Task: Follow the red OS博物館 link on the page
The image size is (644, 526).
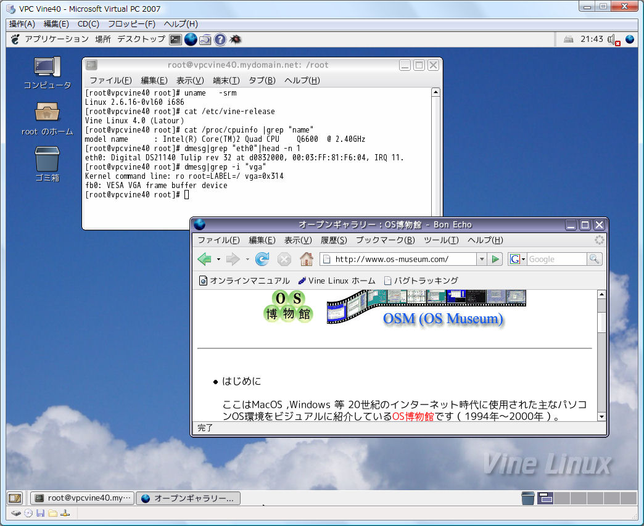Action: coord(413,416)
